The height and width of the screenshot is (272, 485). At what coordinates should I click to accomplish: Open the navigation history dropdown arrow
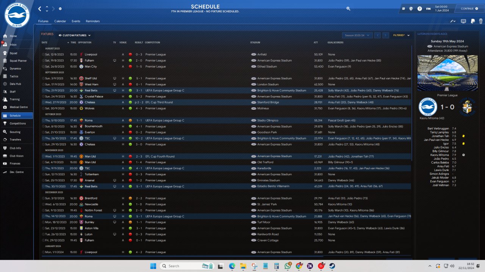[60, 9]
